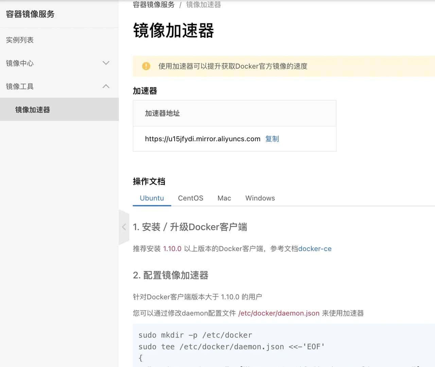Switch to the Mac tab

pyautogui.click(x=224, y=198)
